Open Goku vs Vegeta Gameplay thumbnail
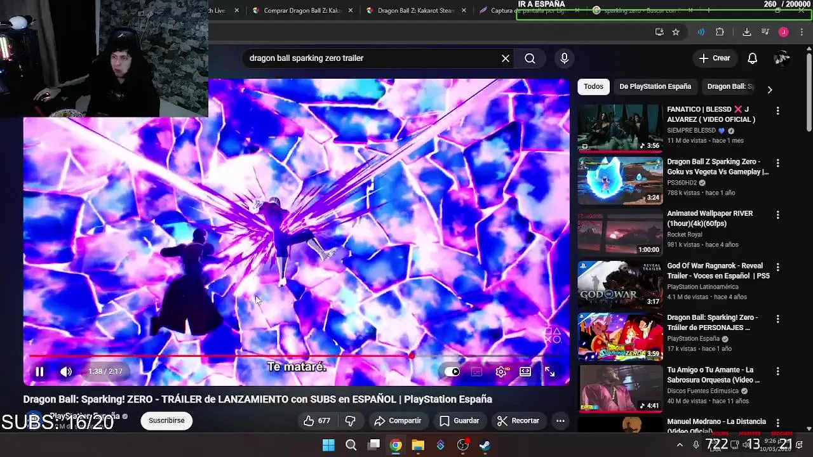This screenshot has width=813, height=457. 620,180
